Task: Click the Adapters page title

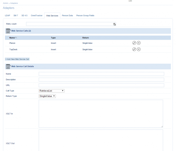Action: coord(9,8)
